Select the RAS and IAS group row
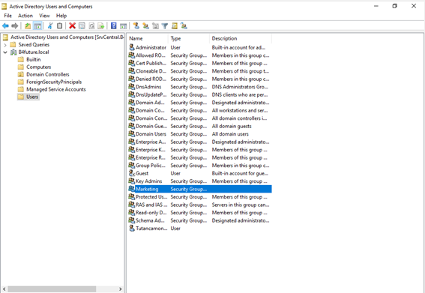 pyautogui.click(x=200, y=205)
